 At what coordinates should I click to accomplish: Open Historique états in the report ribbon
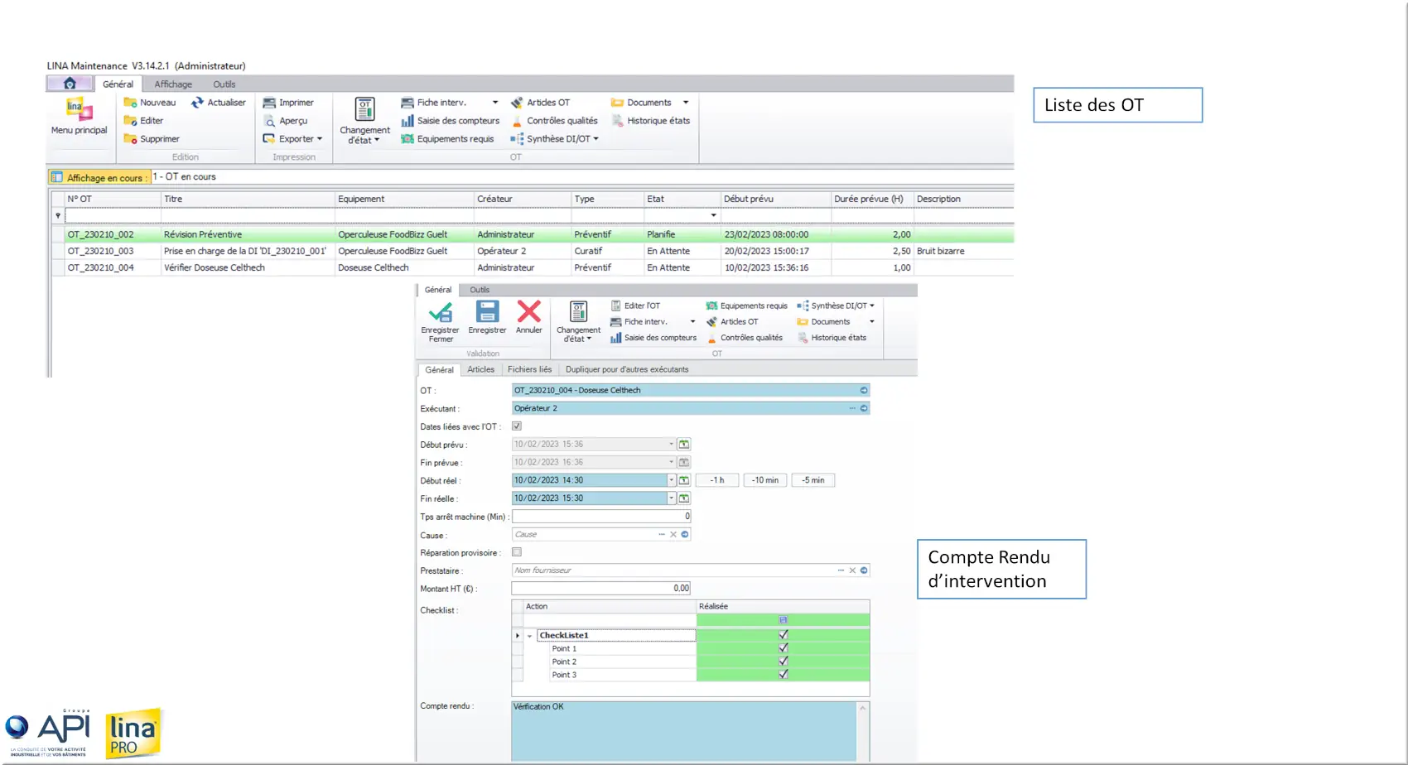click(x=832, y=338)
